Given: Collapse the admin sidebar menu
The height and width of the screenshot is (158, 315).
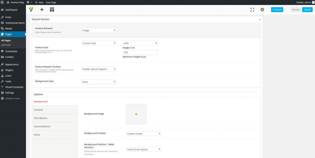Looking at the screenshot, I should [12, 98].
